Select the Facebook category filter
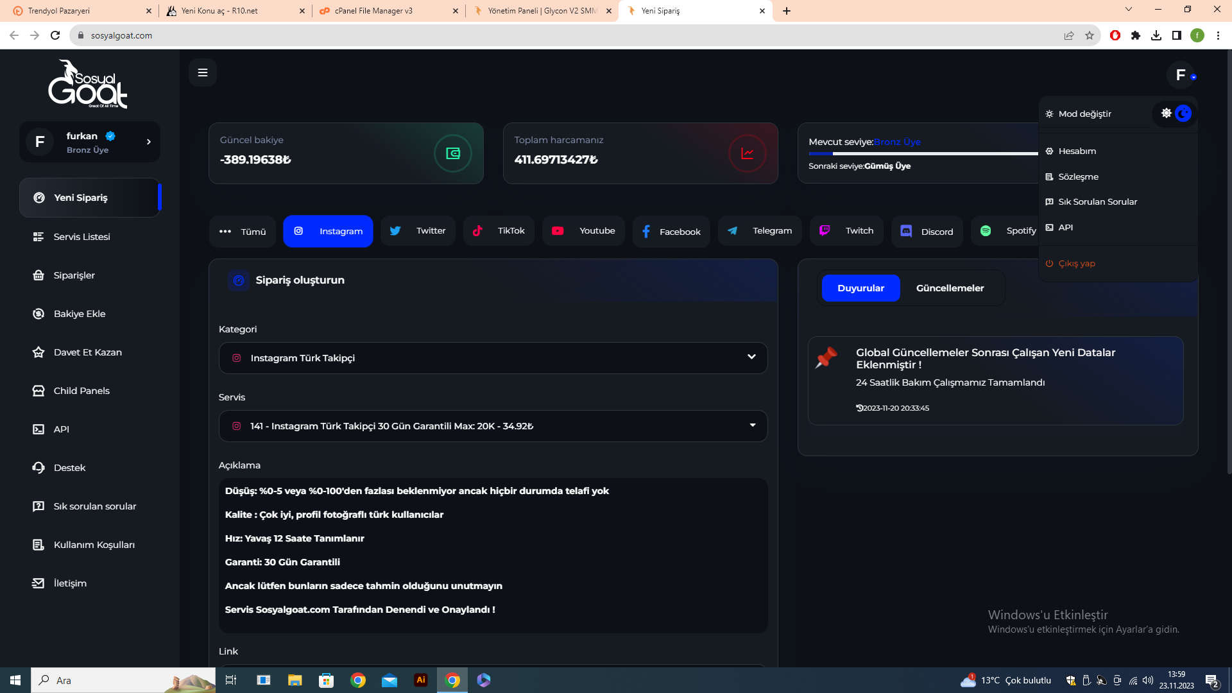1232x693 pixels. pos(671,232)
